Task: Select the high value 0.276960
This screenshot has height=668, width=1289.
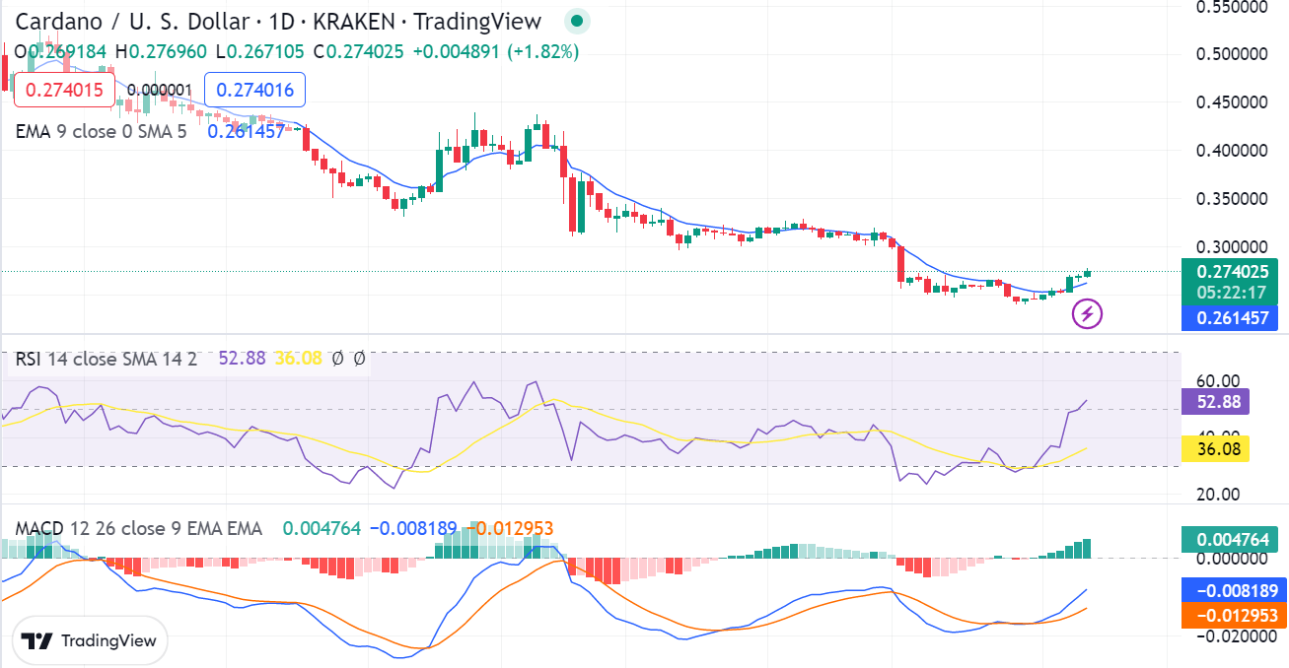Action: (x=168, y=51)
